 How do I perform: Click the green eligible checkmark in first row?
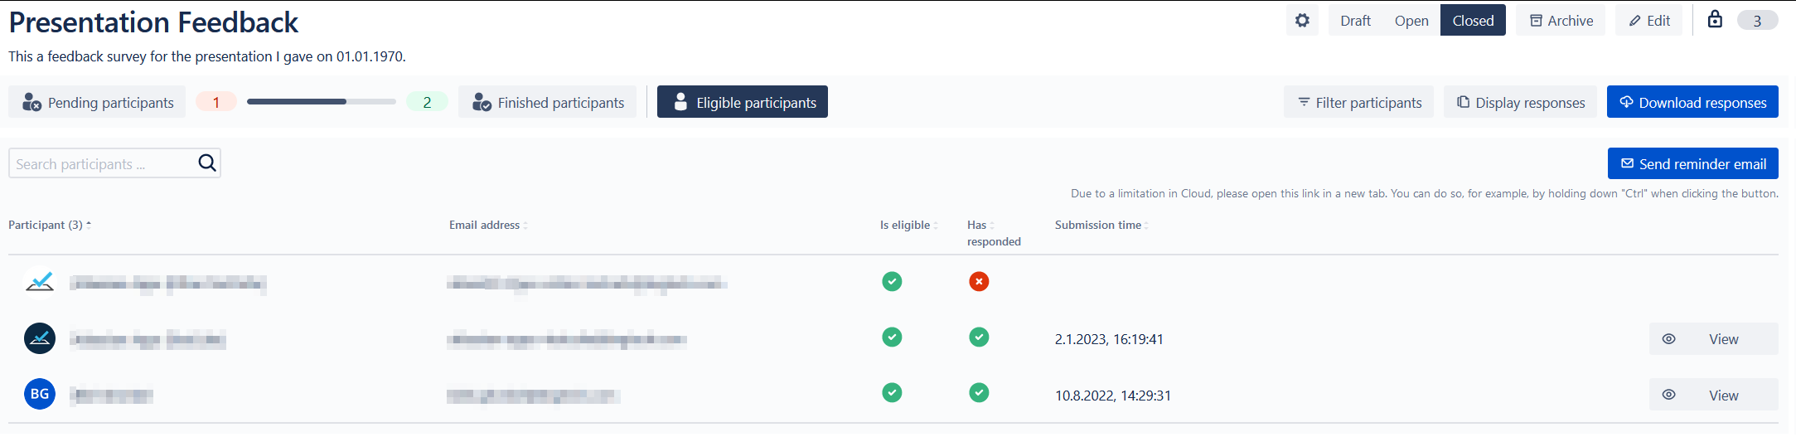coord(892,282)
